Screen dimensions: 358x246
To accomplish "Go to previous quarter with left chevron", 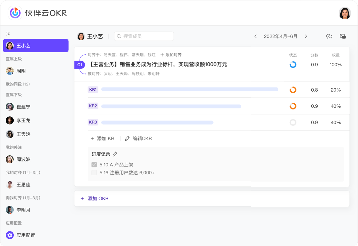I will [255, 36].
